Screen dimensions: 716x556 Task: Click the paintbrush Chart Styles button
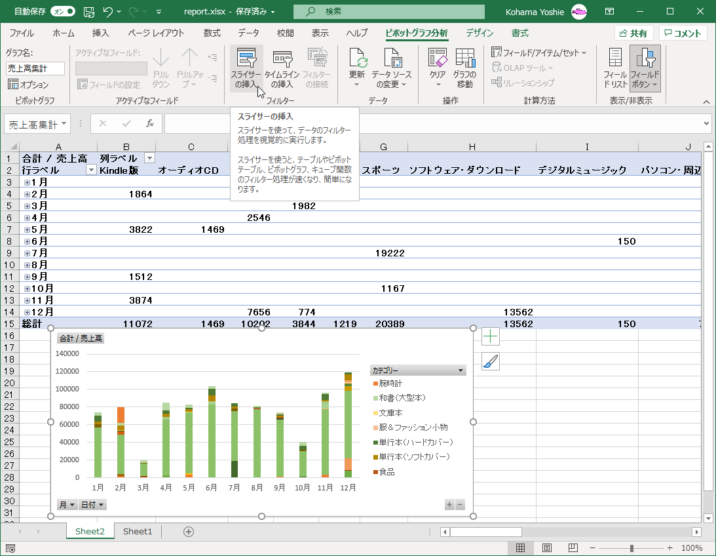(x=491, y=361)
